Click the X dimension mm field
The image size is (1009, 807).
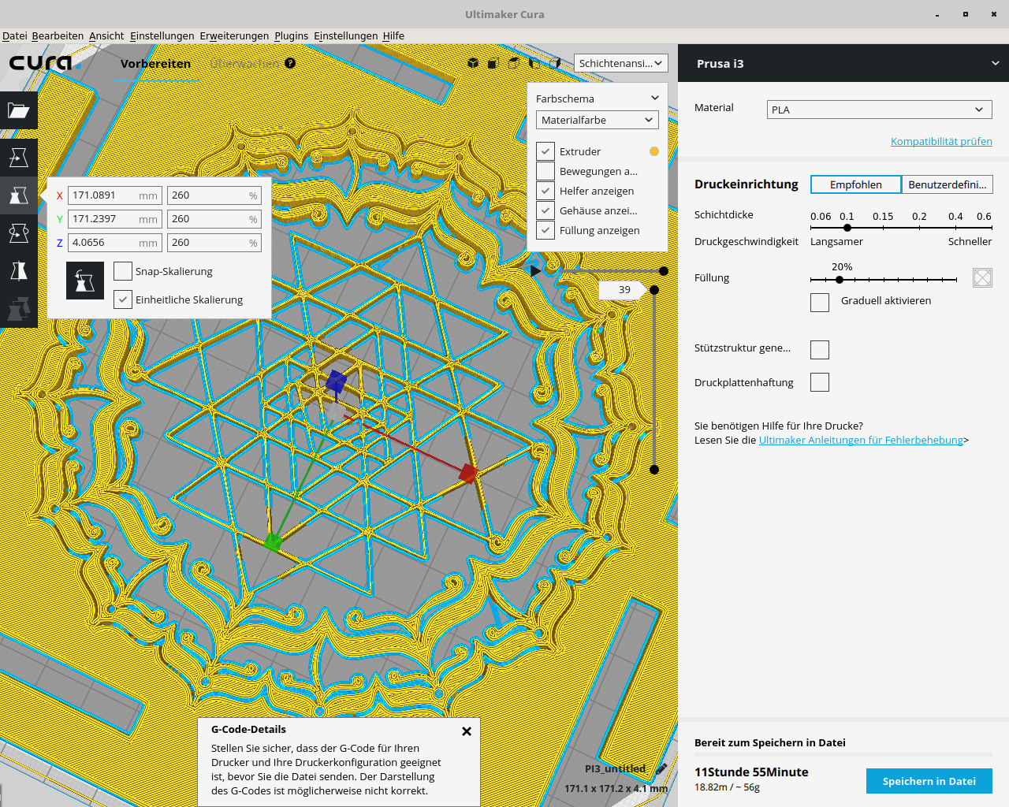(115, 195)
